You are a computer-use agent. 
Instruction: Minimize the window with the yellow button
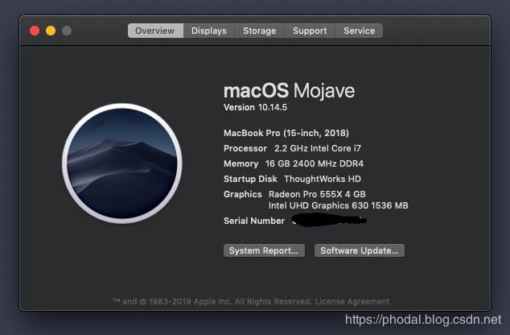pos(51,31)
